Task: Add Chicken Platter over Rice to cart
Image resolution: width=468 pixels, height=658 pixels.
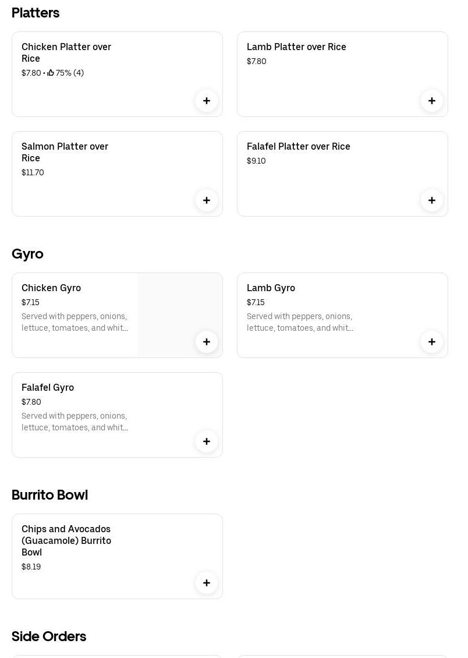Action: coord(207,101)
